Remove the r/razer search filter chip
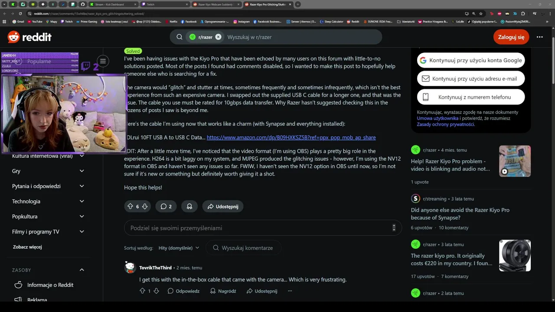Viewport: 555px width, 312px height. tap(218, 37)
